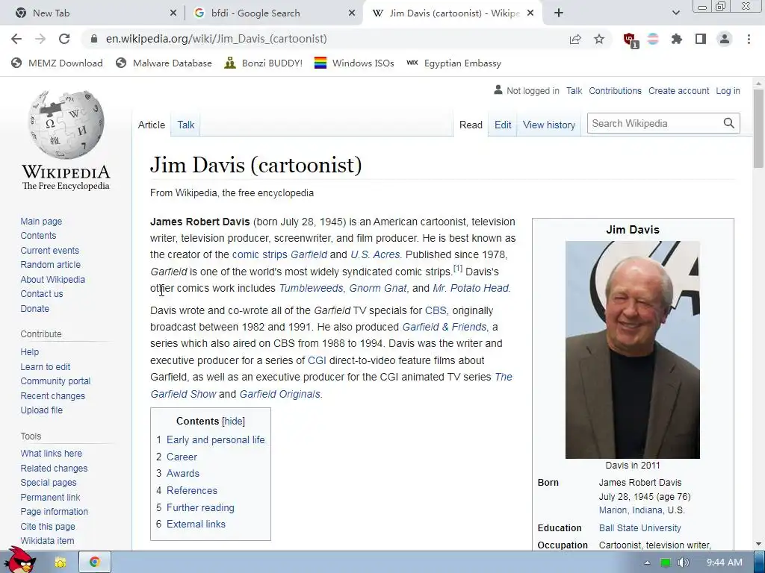Open the Edit tab

(503, 125)
